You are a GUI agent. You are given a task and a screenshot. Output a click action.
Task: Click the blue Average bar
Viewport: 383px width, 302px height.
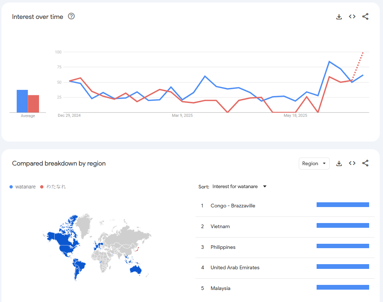[x=22, y=101]
